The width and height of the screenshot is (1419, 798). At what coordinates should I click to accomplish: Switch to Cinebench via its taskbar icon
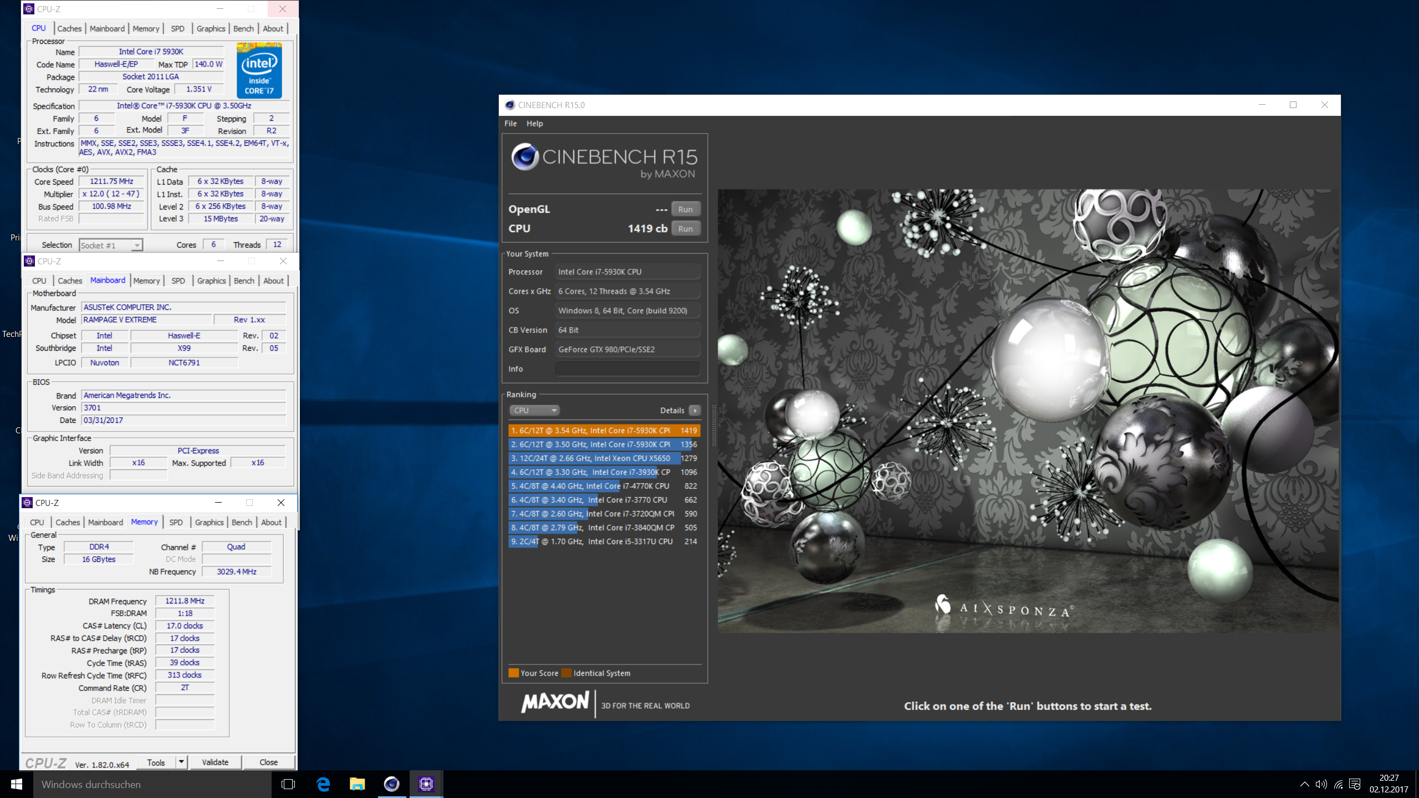(392, 784)
